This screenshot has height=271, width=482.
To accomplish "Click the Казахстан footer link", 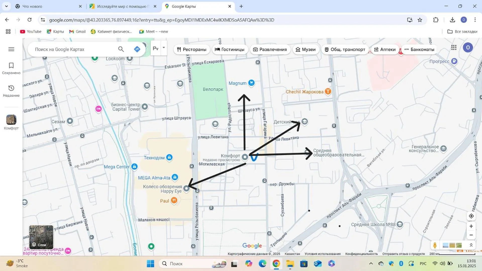I will pyautogui.click(x=292, y=254).
